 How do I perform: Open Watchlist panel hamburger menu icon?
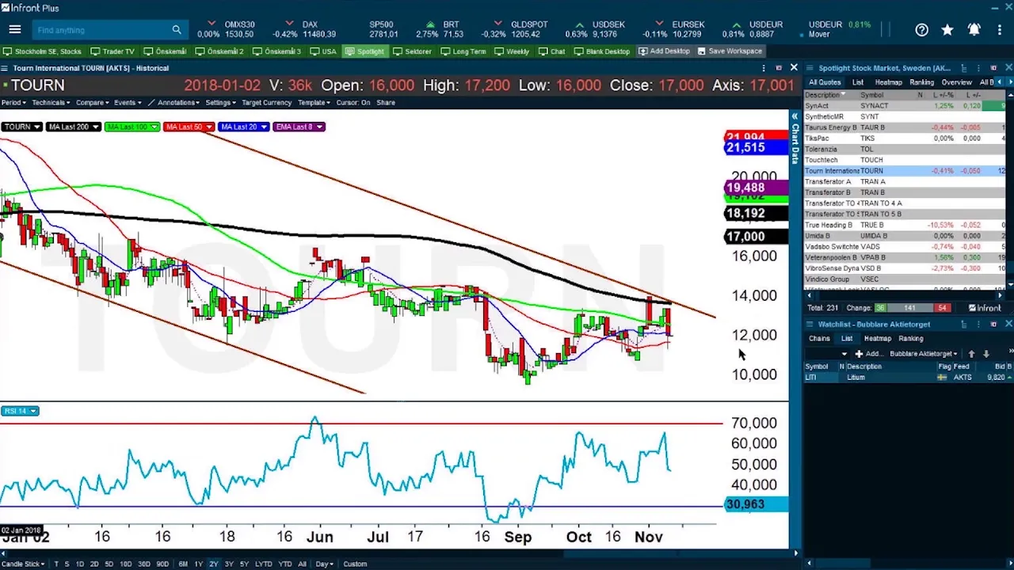[810, 325]
